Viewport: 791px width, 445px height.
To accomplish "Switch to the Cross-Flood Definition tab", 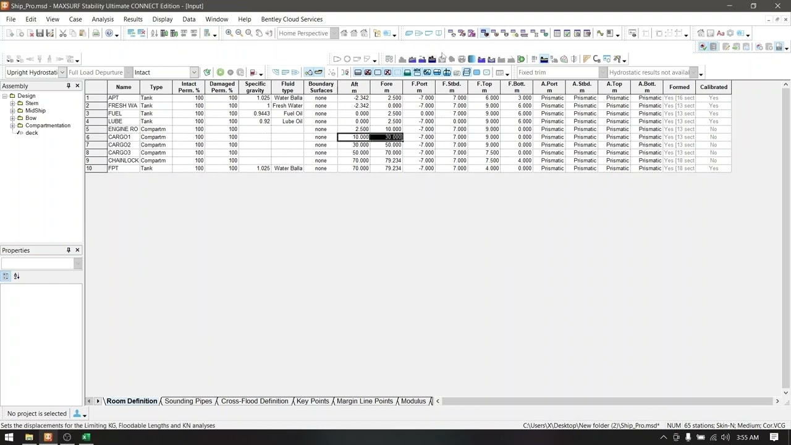I will point(255,401).
